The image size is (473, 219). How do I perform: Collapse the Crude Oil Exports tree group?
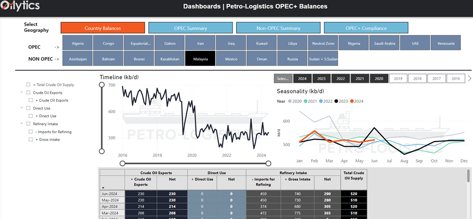pos(21,92)
